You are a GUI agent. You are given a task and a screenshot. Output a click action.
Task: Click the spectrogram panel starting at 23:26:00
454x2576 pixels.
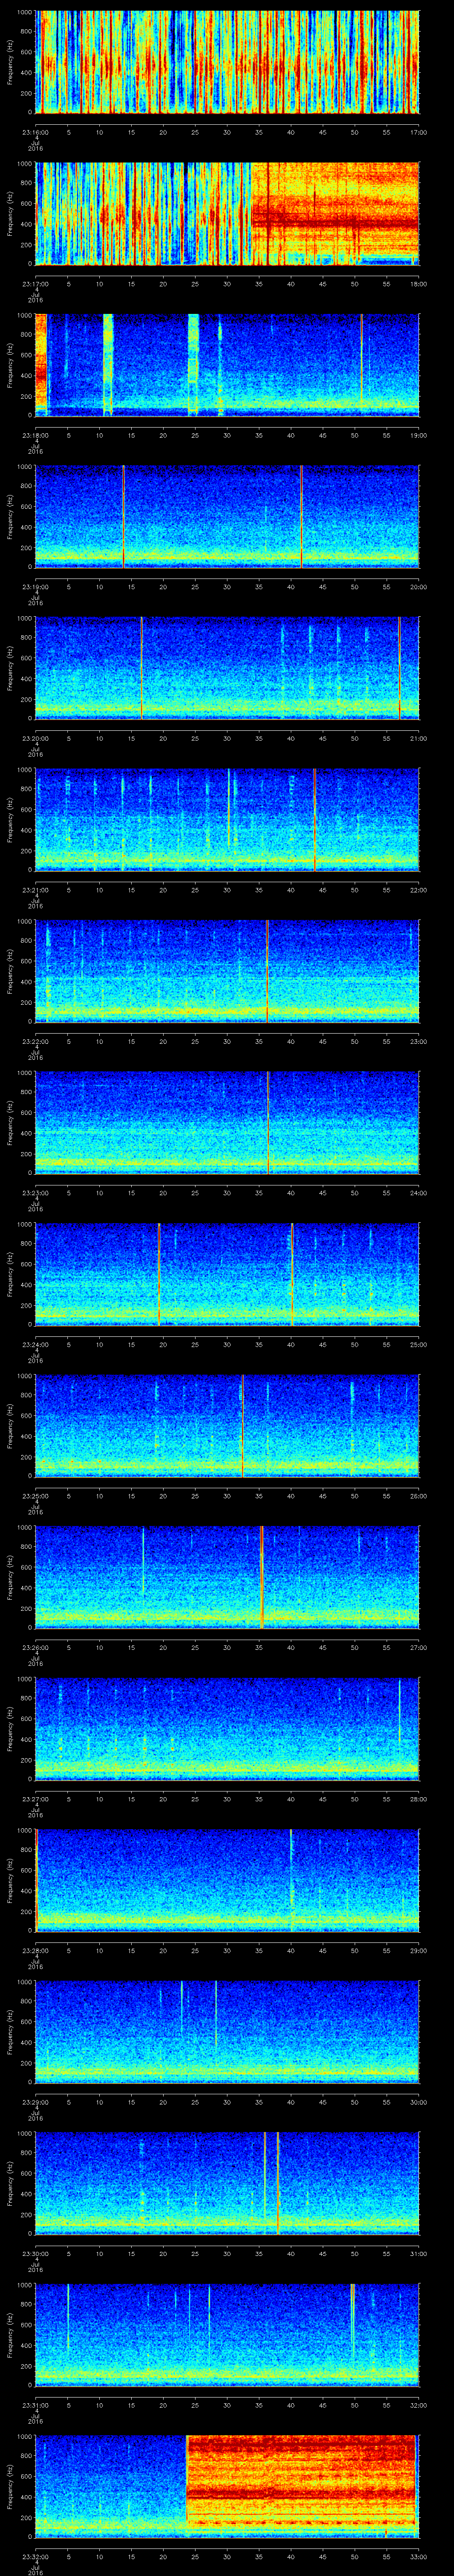(x=227, y=1578)
